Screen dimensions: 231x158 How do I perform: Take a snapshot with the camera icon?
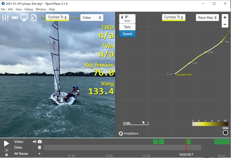(x=40, y=142)
